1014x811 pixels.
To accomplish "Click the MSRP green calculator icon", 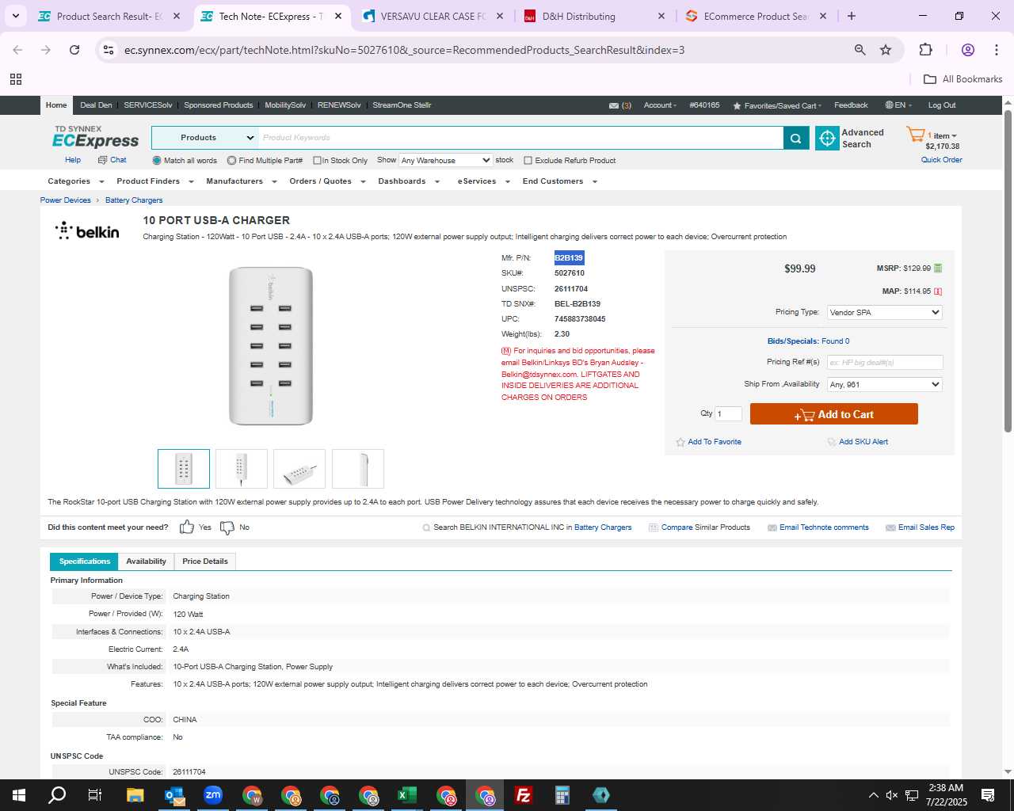I will pyautogui.click(x=938, y=268).
